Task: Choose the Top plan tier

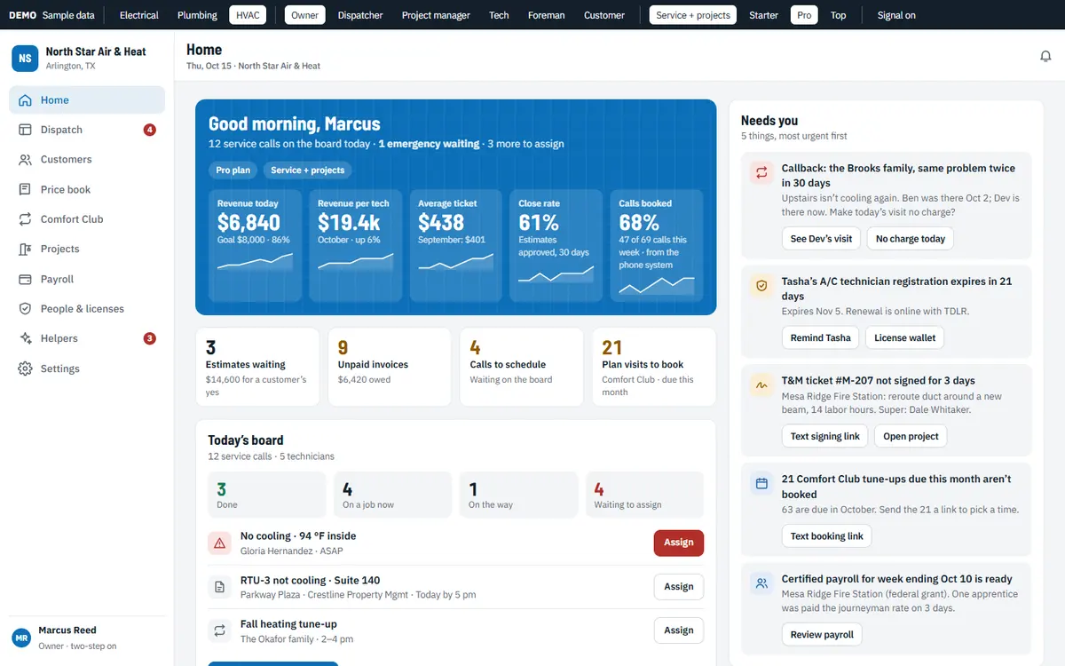Action: 838,15
